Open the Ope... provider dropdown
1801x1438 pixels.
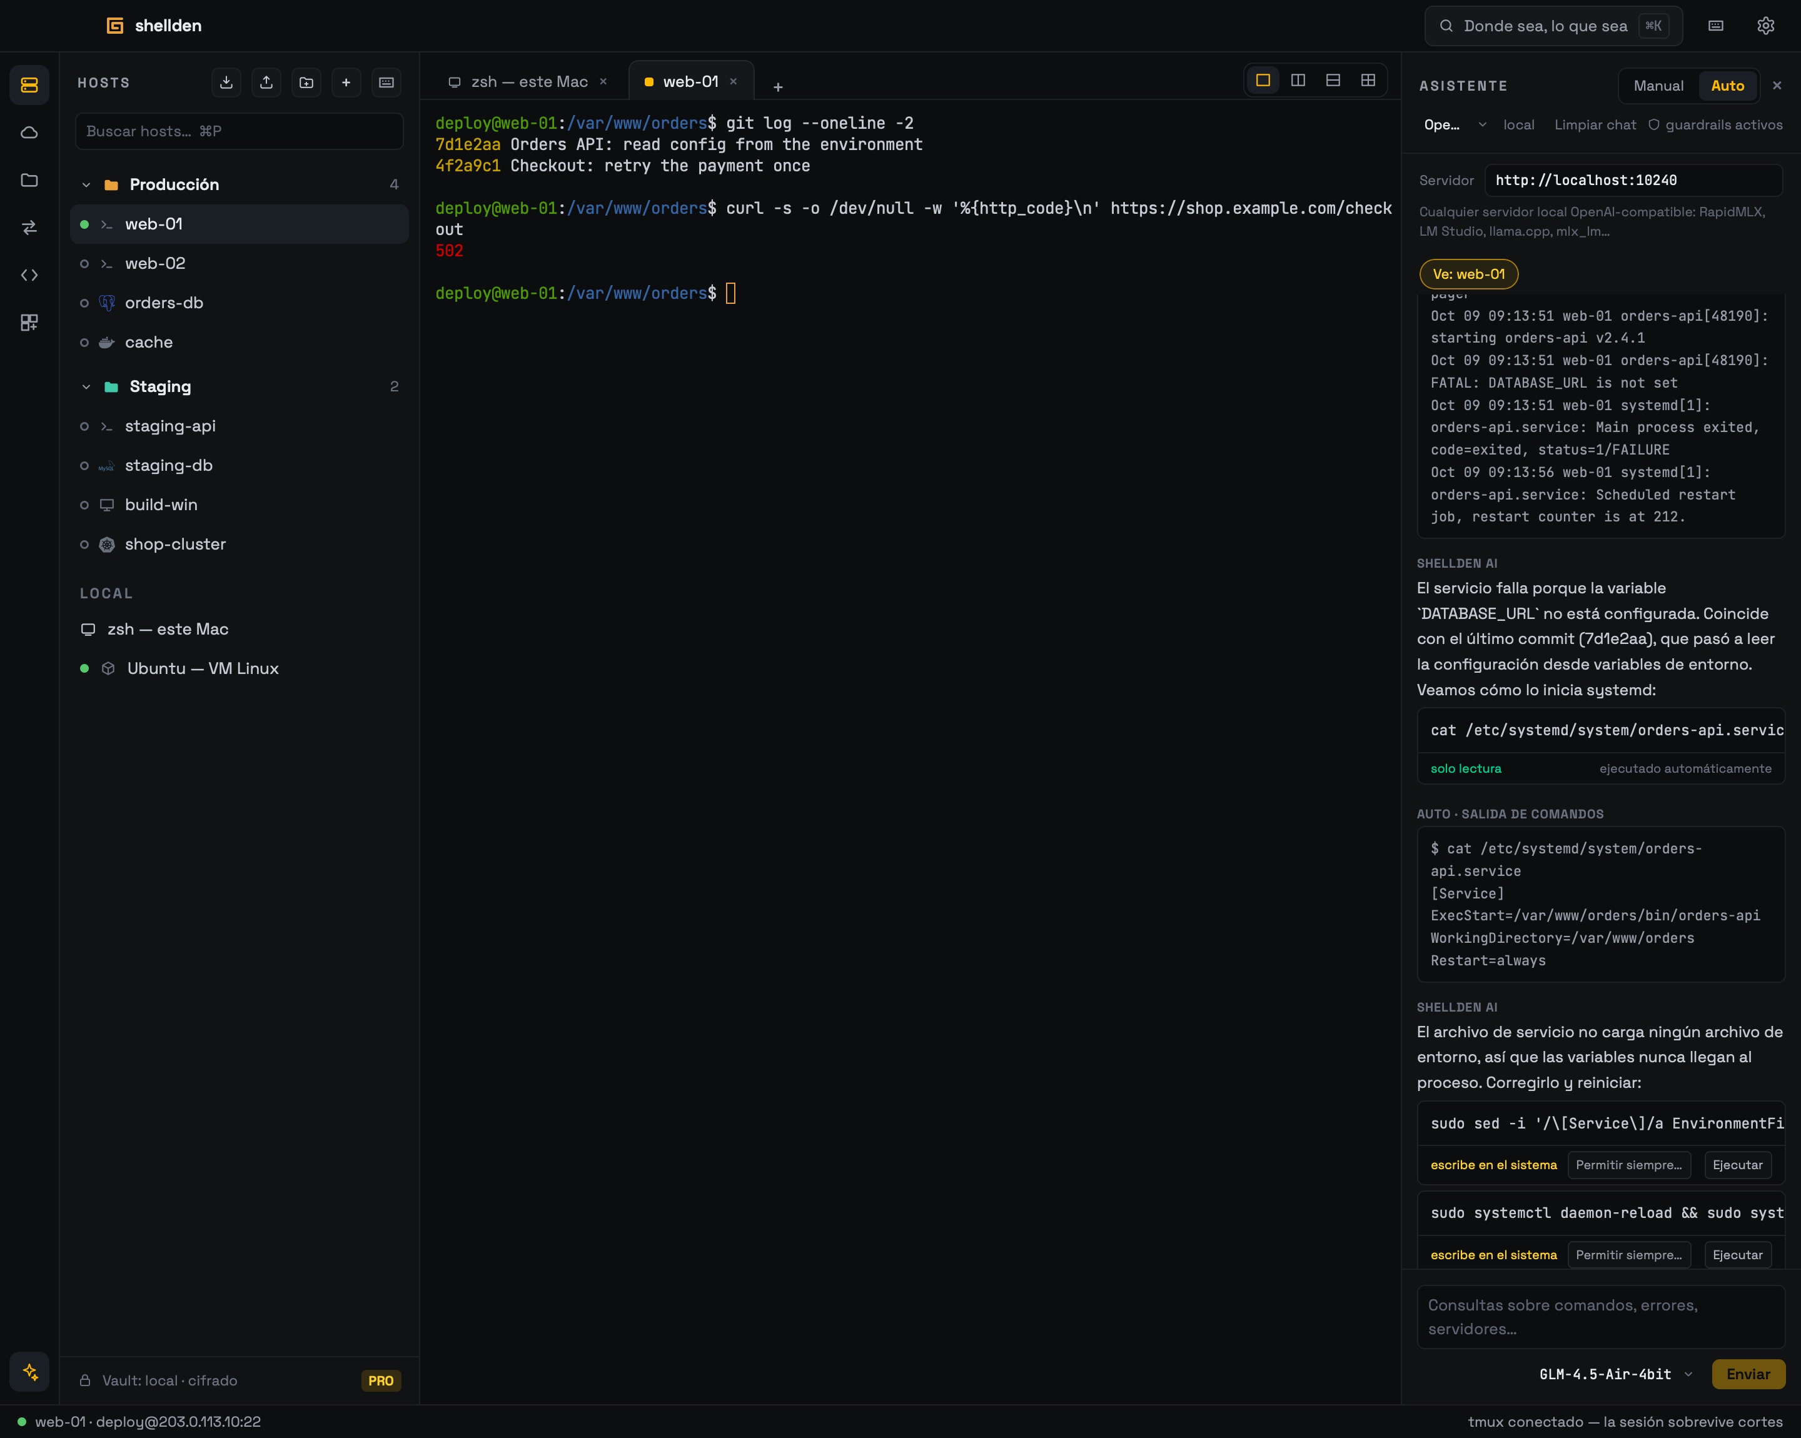[1455, 124]
